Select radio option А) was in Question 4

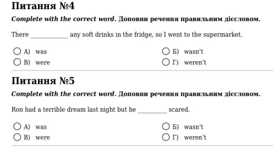17,51
